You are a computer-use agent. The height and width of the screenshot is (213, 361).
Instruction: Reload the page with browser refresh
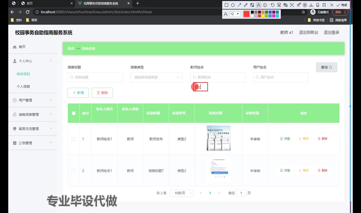[28, 12]
